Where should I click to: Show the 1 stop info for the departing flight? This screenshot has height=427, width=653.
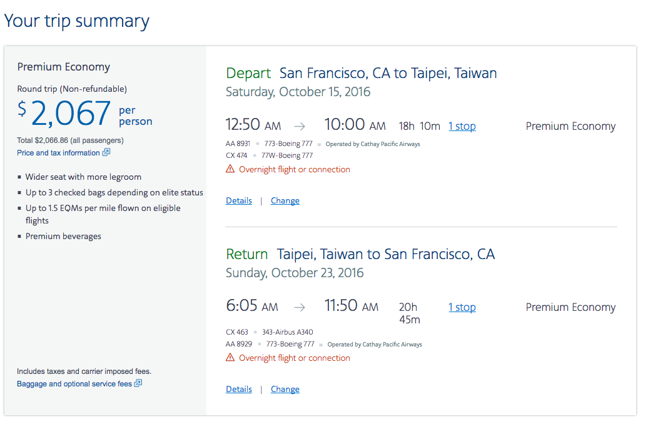(462, 126)
